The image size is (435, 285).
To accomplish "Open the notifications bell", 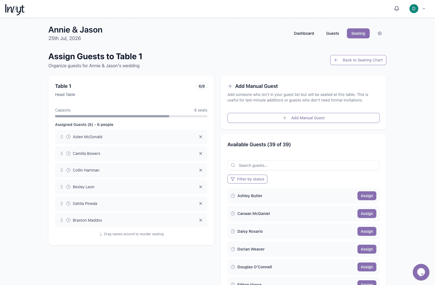I will tap(397, 9).
